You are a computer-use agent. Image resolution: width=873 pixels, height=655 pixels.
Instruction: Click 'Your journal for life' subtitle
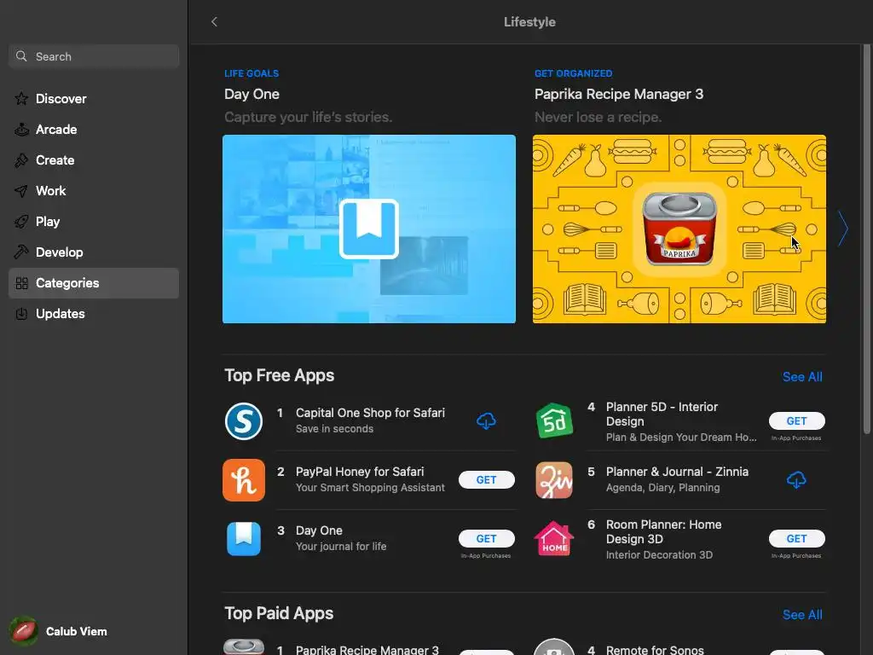point(341,547)
